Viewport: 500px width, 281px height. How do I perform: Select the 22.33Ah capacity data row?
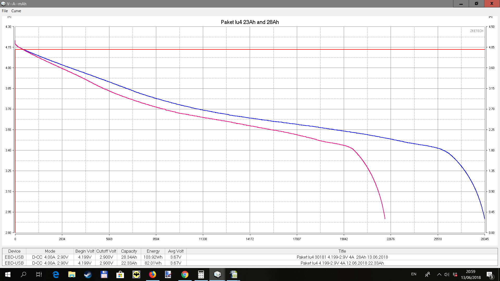129,263
